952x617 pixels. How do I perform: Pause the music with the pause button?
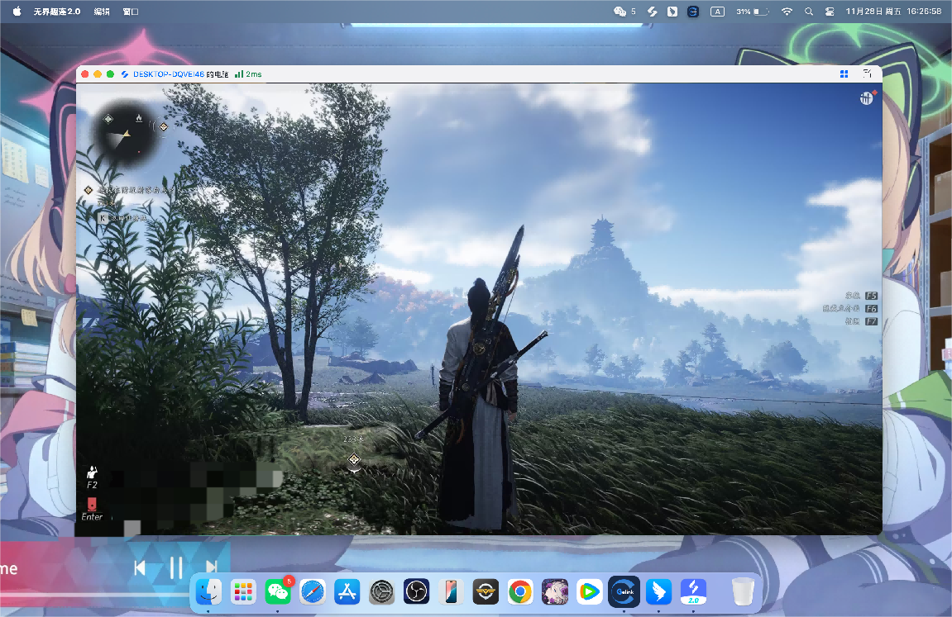click(176, 567)
